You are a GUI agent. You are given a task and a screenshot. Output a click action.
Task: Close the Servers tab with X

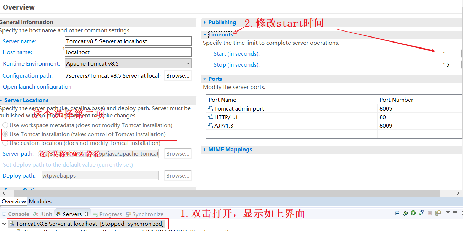86,214
